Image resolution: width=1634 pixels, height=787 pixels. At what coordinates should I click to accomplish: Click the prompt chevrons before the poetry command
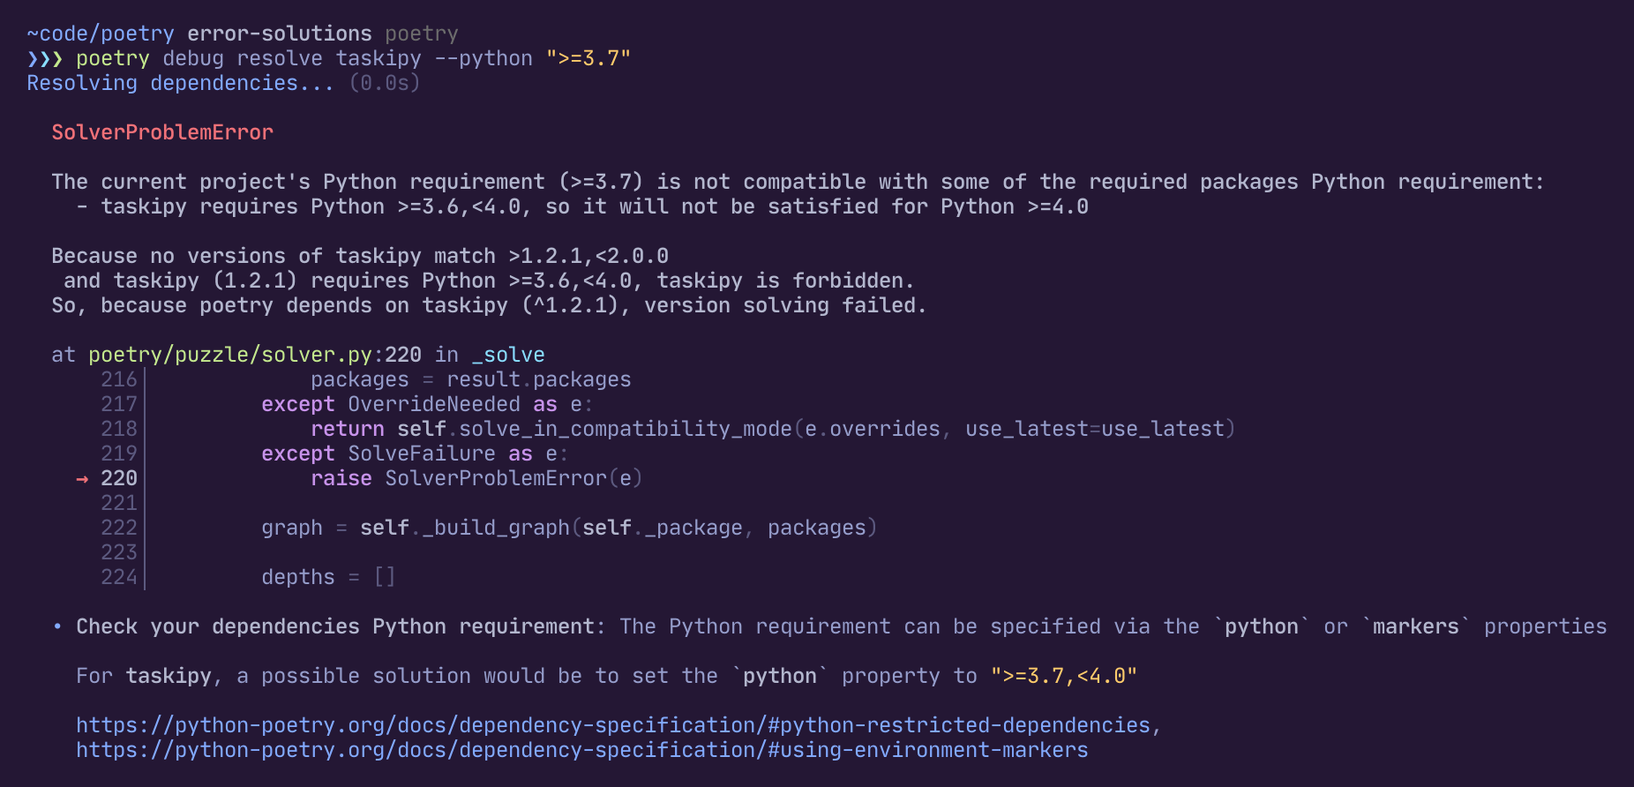44,59
